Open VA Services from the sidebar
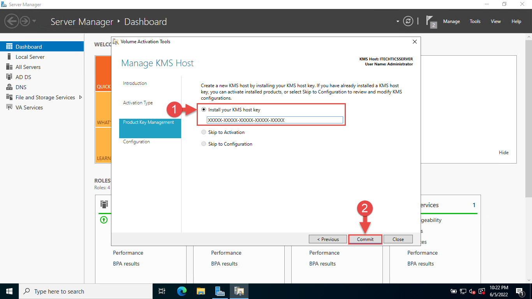 click(28, 107)
